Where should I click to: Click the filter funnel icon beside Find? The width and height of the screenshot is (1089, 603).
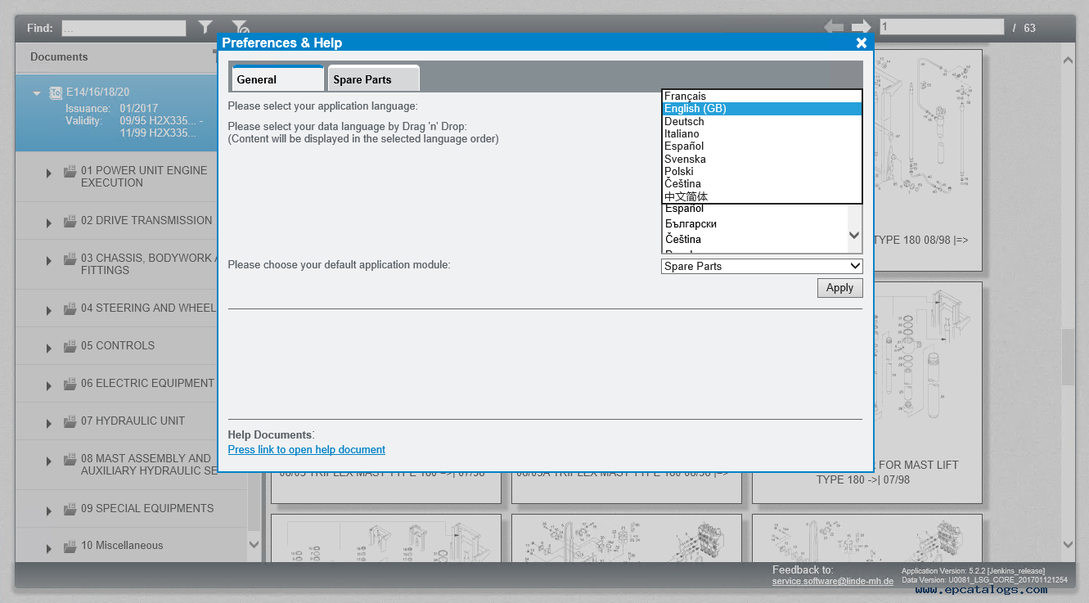pos(205,28)
